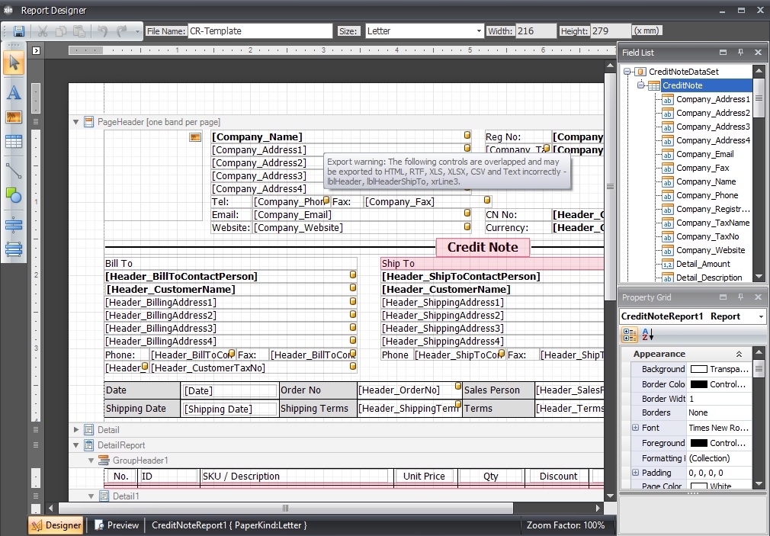This screenshot has height=536, width=770.
Task: Click the Formatting (Collection) property value
Action: tap(719, 458)
